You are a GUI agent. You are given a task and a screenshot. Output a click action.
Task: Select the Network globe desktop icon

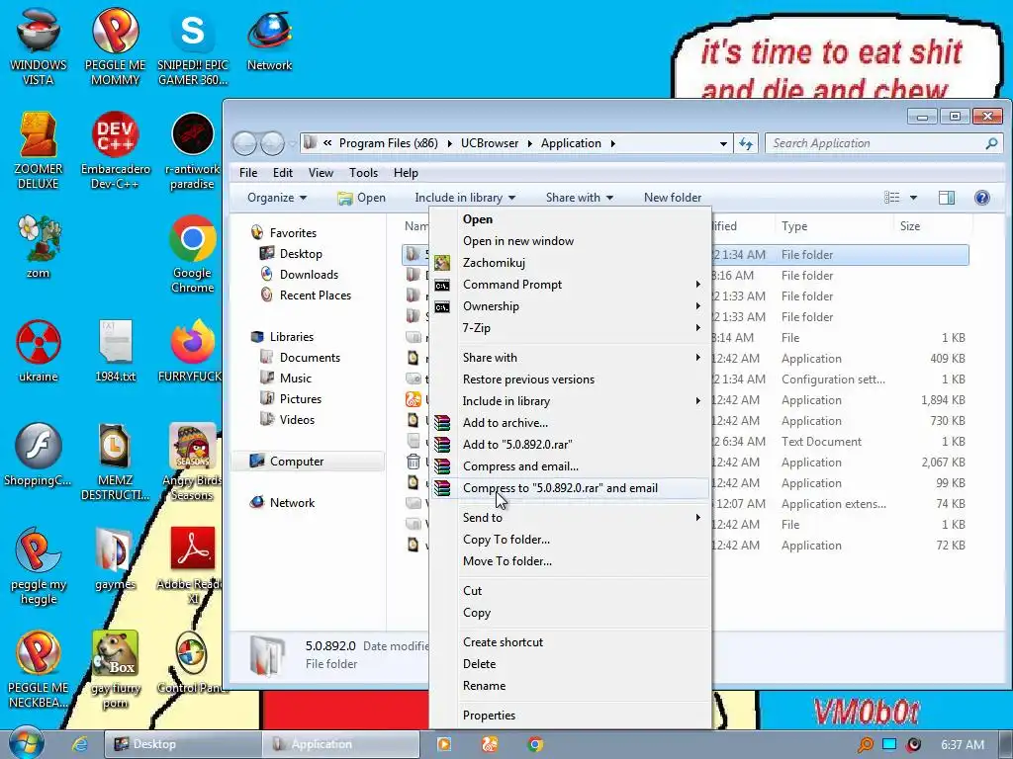269,40
